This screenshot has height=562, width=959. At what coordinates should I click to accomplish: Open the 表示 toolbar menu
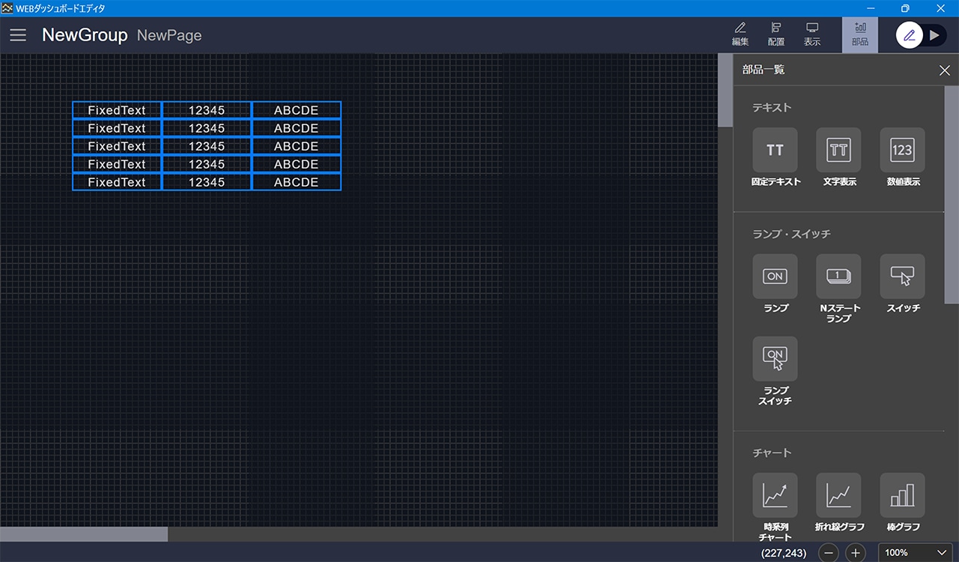812,34
